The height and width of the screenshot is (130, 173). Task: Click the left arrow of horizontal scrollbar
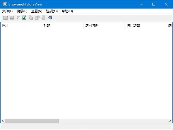(3, 121)
